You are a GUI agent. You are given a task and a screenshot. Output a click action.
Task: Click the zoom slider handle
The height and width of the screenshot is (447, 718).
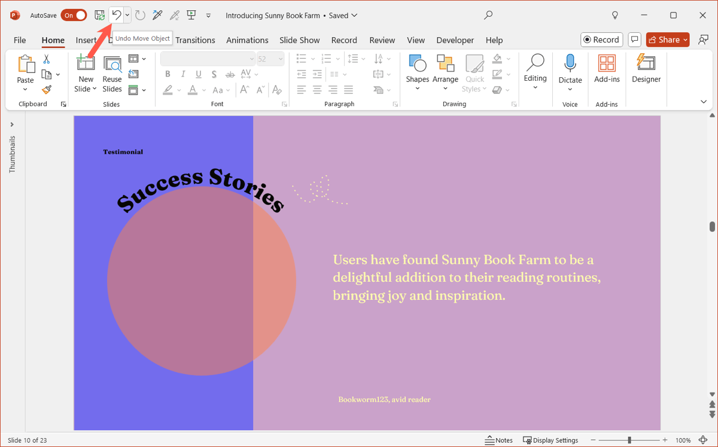click(629, 440)
